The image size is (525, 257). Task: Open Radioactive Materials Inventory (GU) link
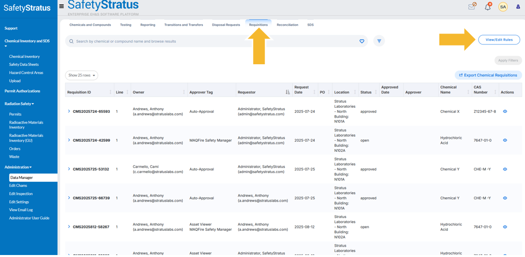(26, 138)
